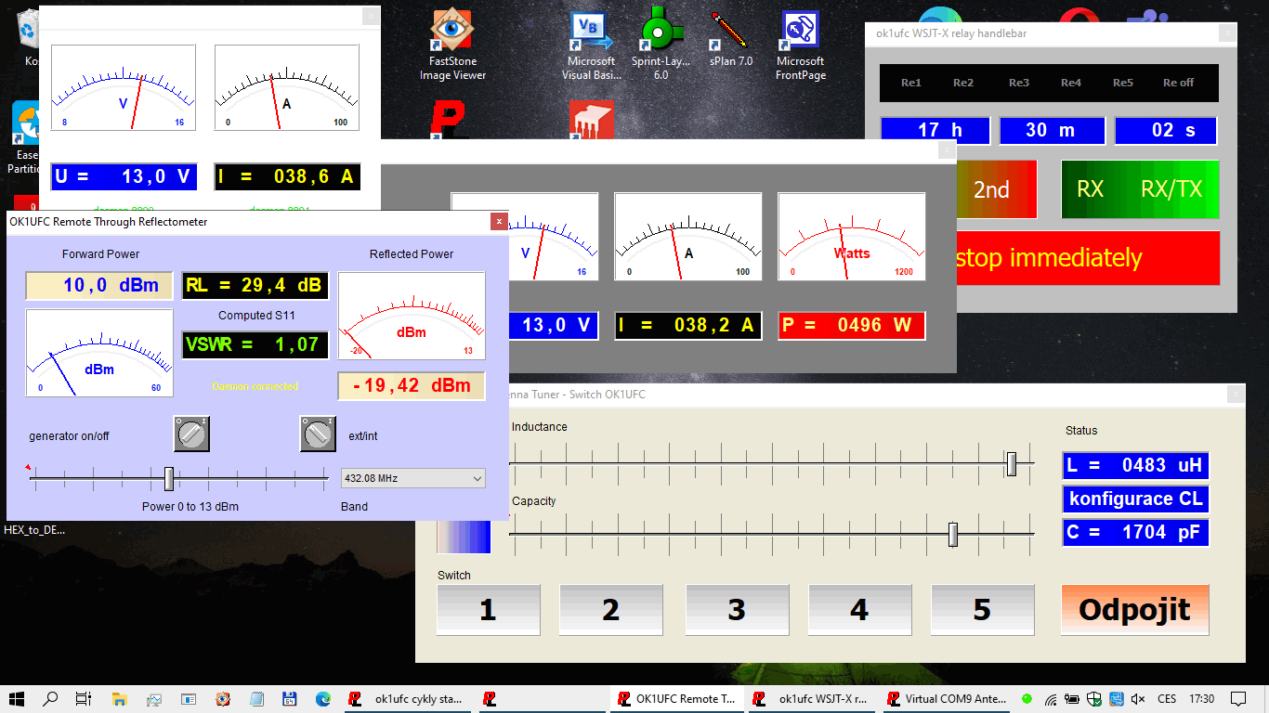1269x713 pixels.
Task: Open the 432.08 MHz band dropdown
Action: tap(413, 478)
